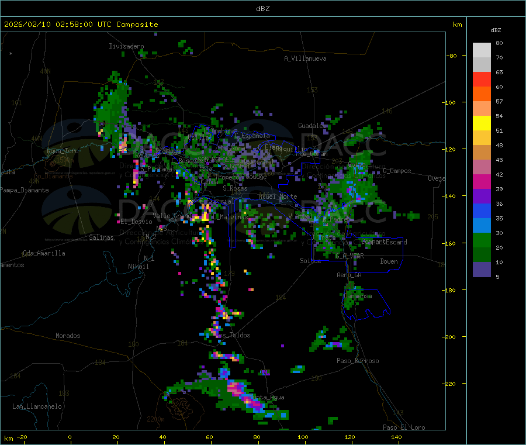Click the light gray 70-80 dBZ legend band
The width and height of the screenshot is (526, 445).
tap(482, 50)
